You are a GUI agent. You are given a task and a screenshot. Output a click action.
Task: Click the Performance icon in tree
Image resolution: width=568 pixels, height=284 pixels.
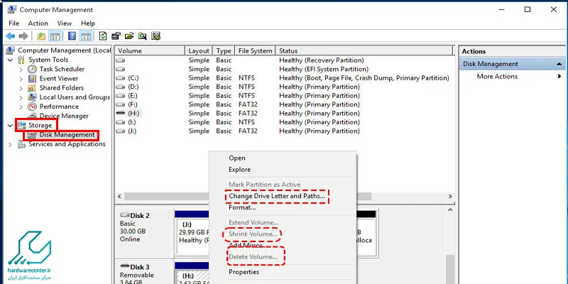pos(32,107)
